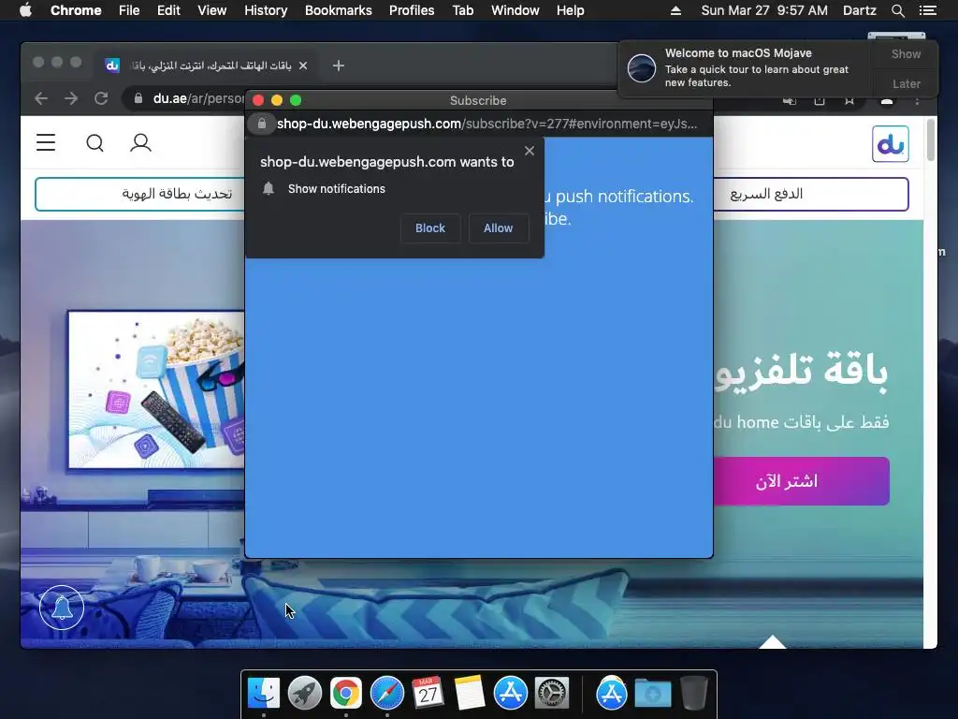Viewport: 958px width, 719px height.
Task: Open the Chrome application menu
Action: (76, 10)
